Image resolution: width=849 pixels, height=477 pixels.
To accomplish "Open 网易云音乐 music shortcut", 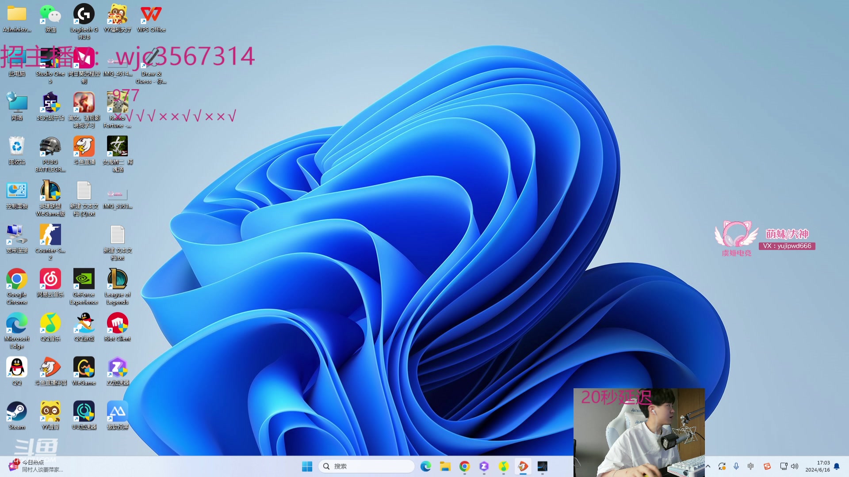I will [x=50, y=283].
